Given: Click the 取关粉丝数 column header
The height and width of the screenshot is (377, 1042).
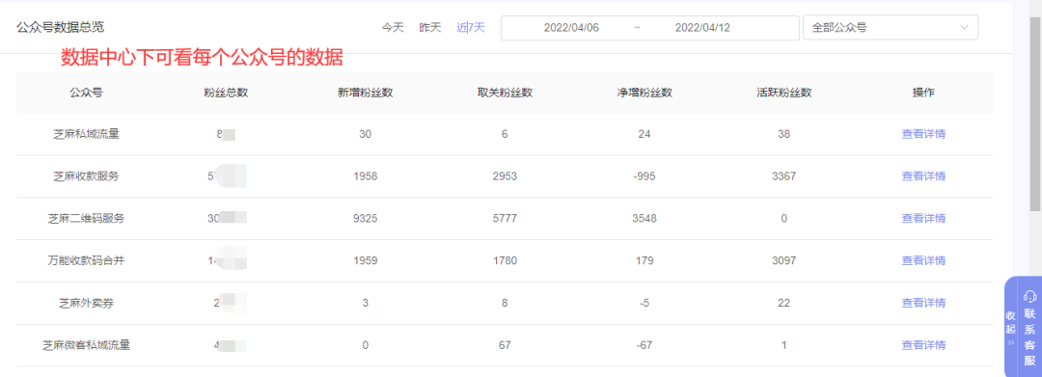Looking at the screenshot, I should click(x=505, y=93).
